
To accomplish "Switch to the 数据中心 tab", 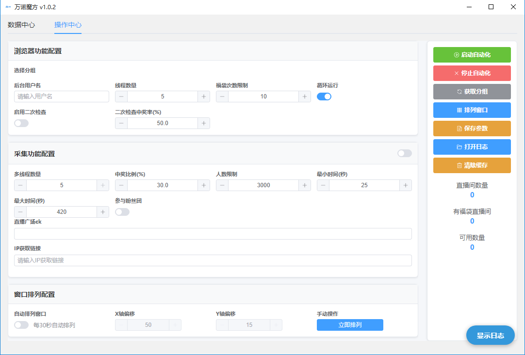I will pyautogui.click(x=21, y=25).
